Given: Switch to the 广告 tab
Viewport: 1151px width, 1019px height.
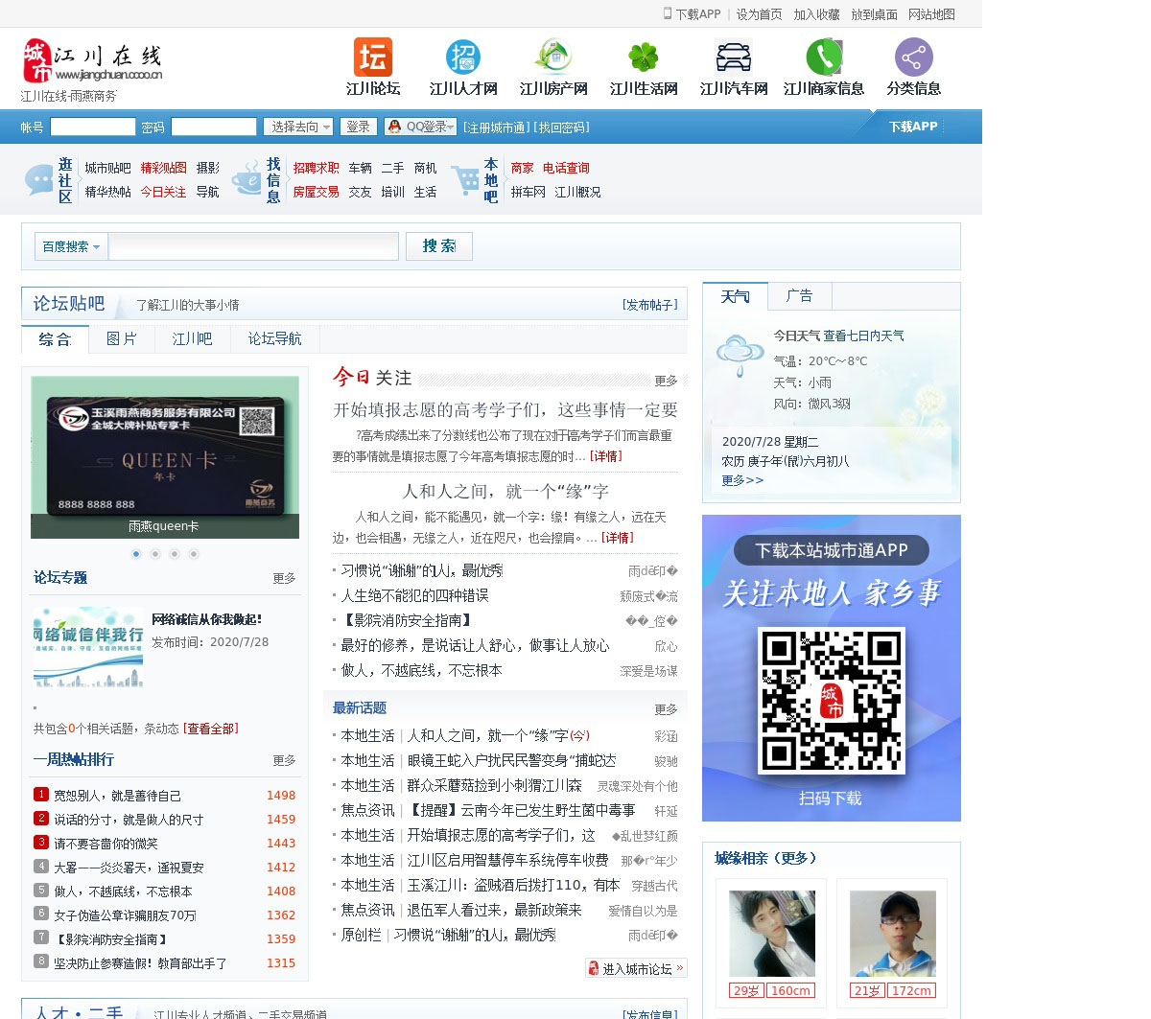Looking at the screenshot, I should tap(799, 296).
